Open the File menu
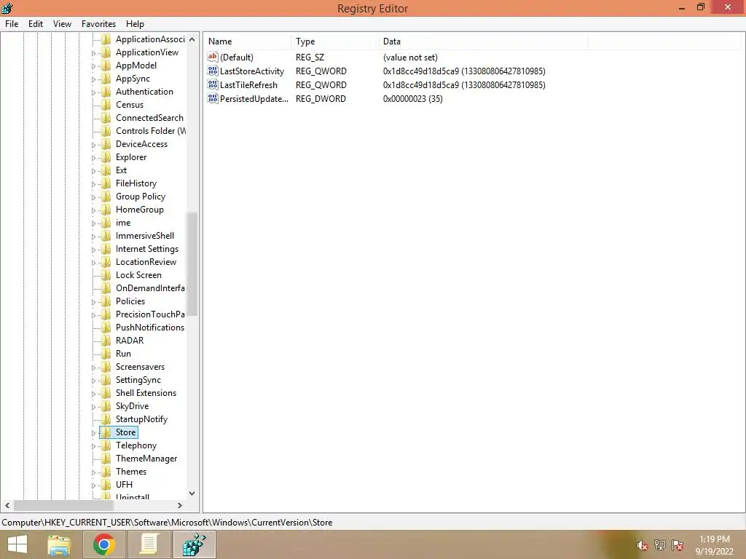This screenshot has height=559, width=746. (12, 24)
